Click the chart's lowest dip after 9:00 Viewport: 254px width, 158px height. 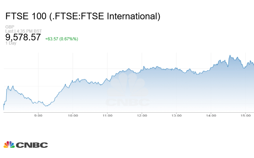(x=46, y=106)
